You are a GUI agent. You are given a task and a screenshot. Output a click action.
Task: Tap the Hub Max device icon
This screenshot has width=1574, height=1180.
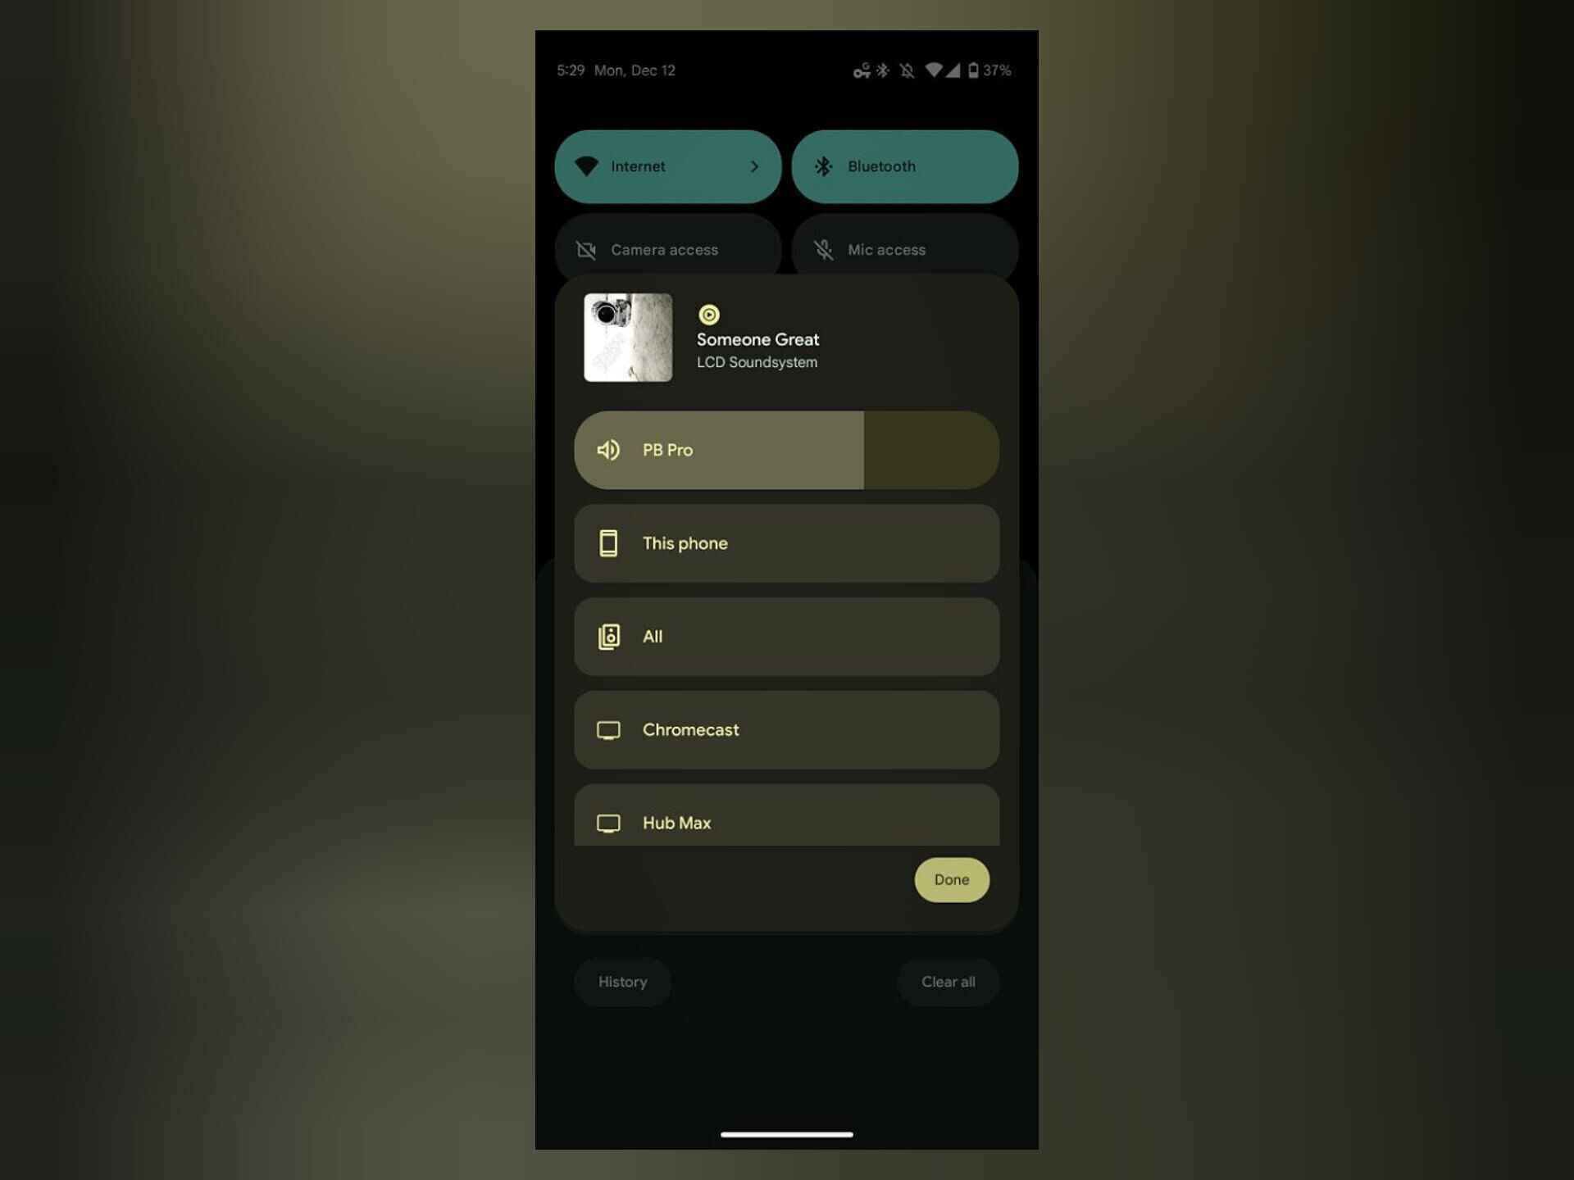pos(608,822)
